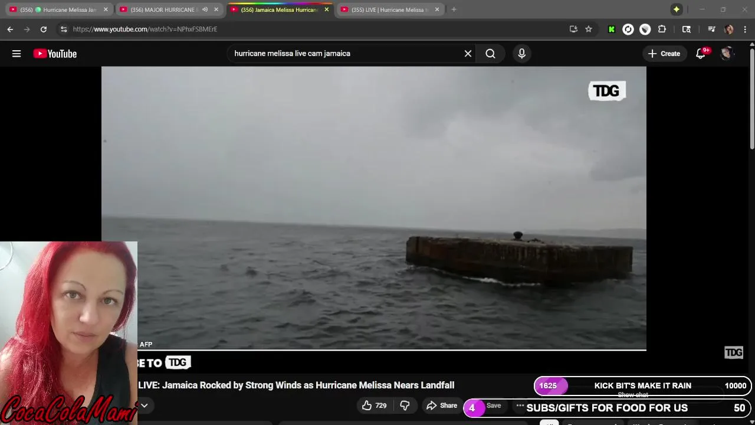
Task: Expand the chevron below the video title
Action: point(144,406)
